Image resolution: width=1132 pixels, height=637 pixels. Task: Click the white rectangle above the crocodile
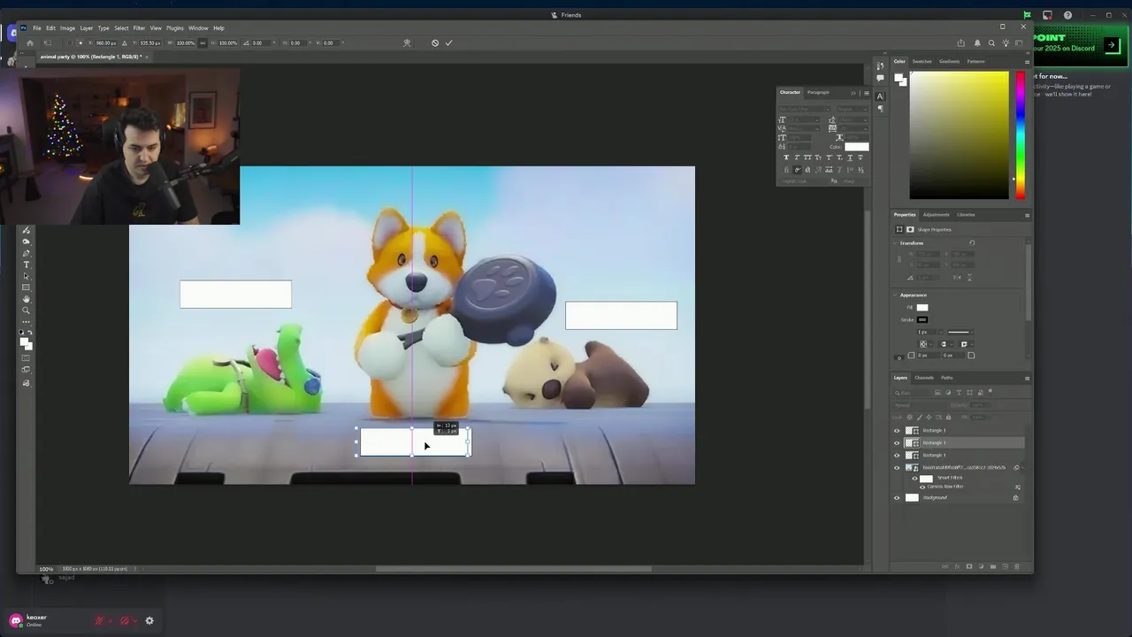[235, 295]
